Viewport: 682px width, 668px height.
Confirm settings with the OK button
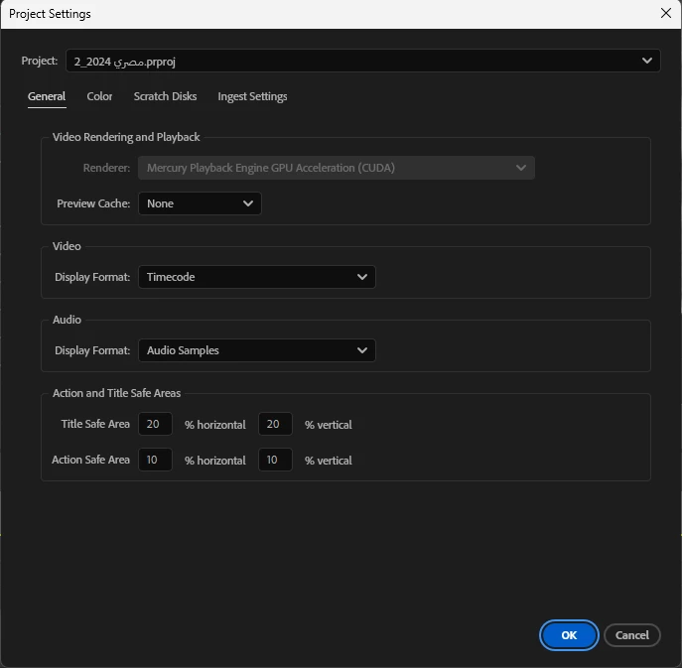click(x=569, y=635)
